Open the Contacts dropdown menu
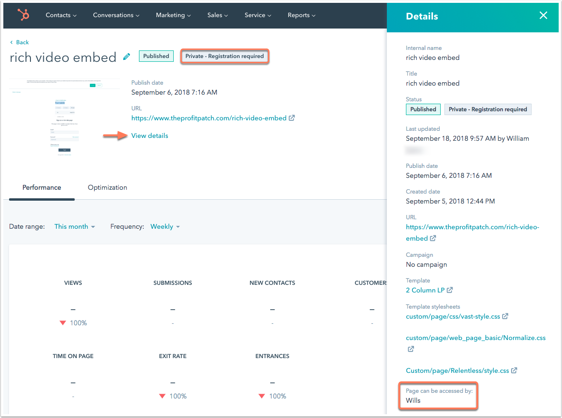This screenshot has height=418, width=562. (x=61, y=15)
